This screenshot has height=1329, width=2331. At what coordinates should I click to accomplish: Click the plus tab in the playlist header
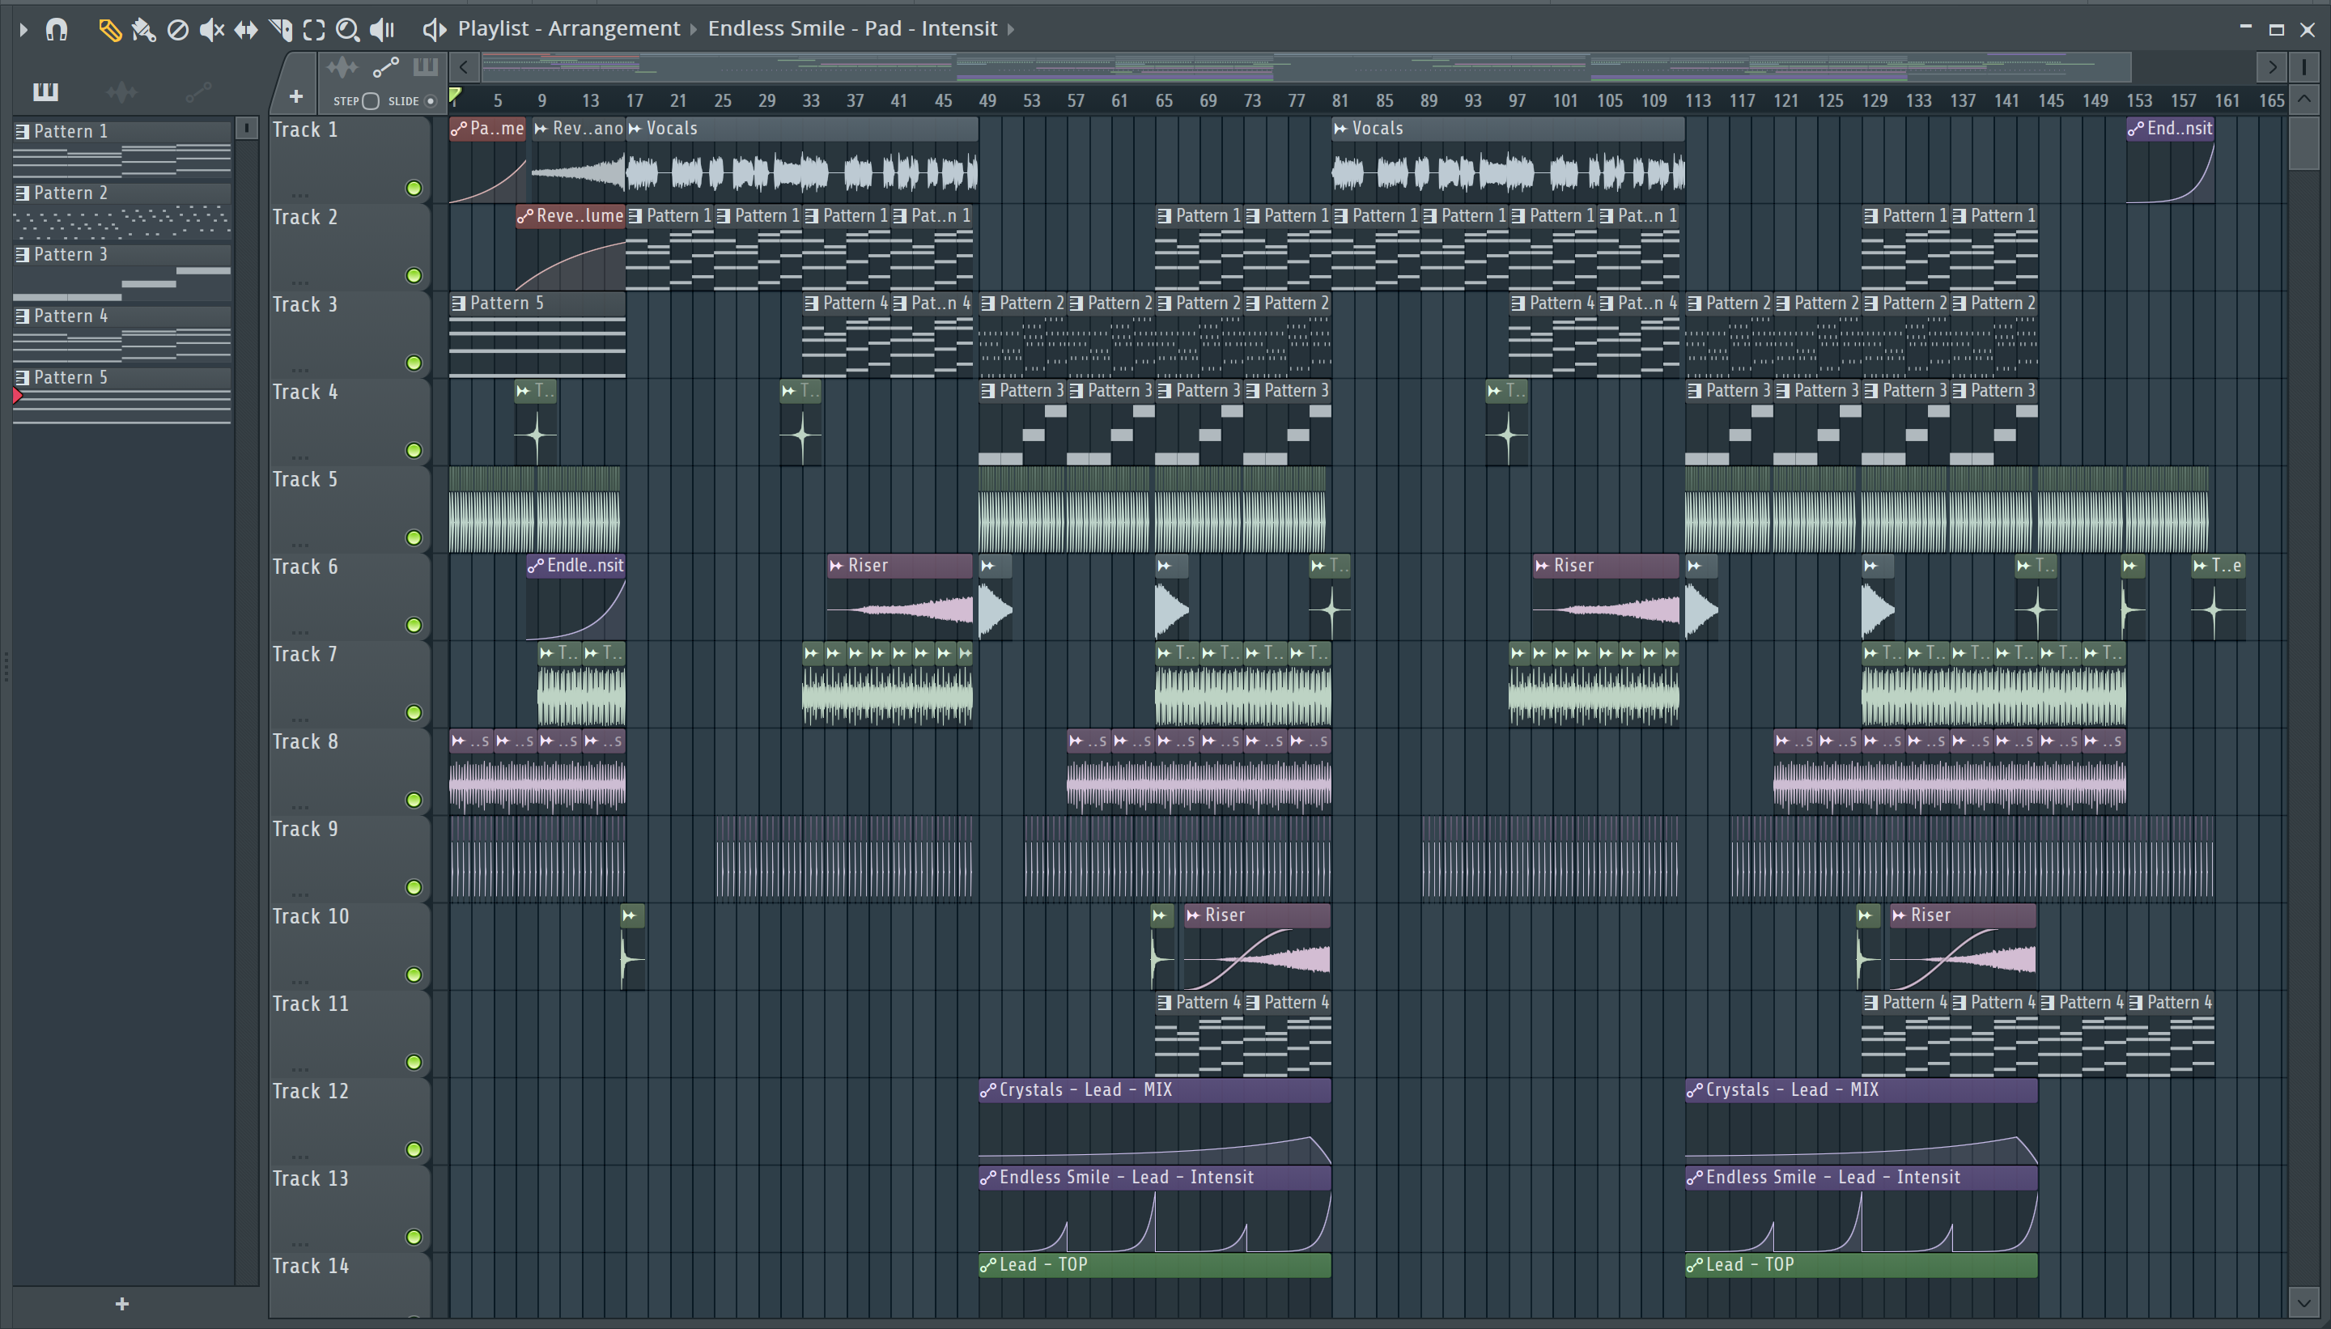(x=295, y=96)
